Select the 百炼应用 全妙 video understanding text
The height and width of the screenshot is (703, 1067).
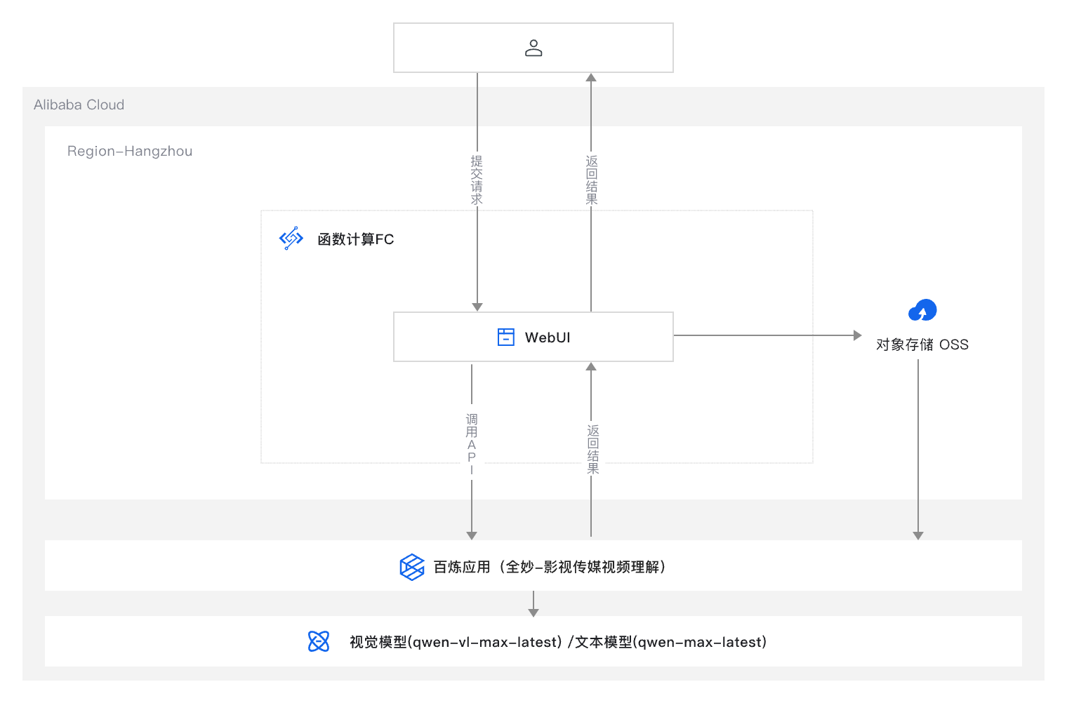pyautogui.click(x=550, y=567)
